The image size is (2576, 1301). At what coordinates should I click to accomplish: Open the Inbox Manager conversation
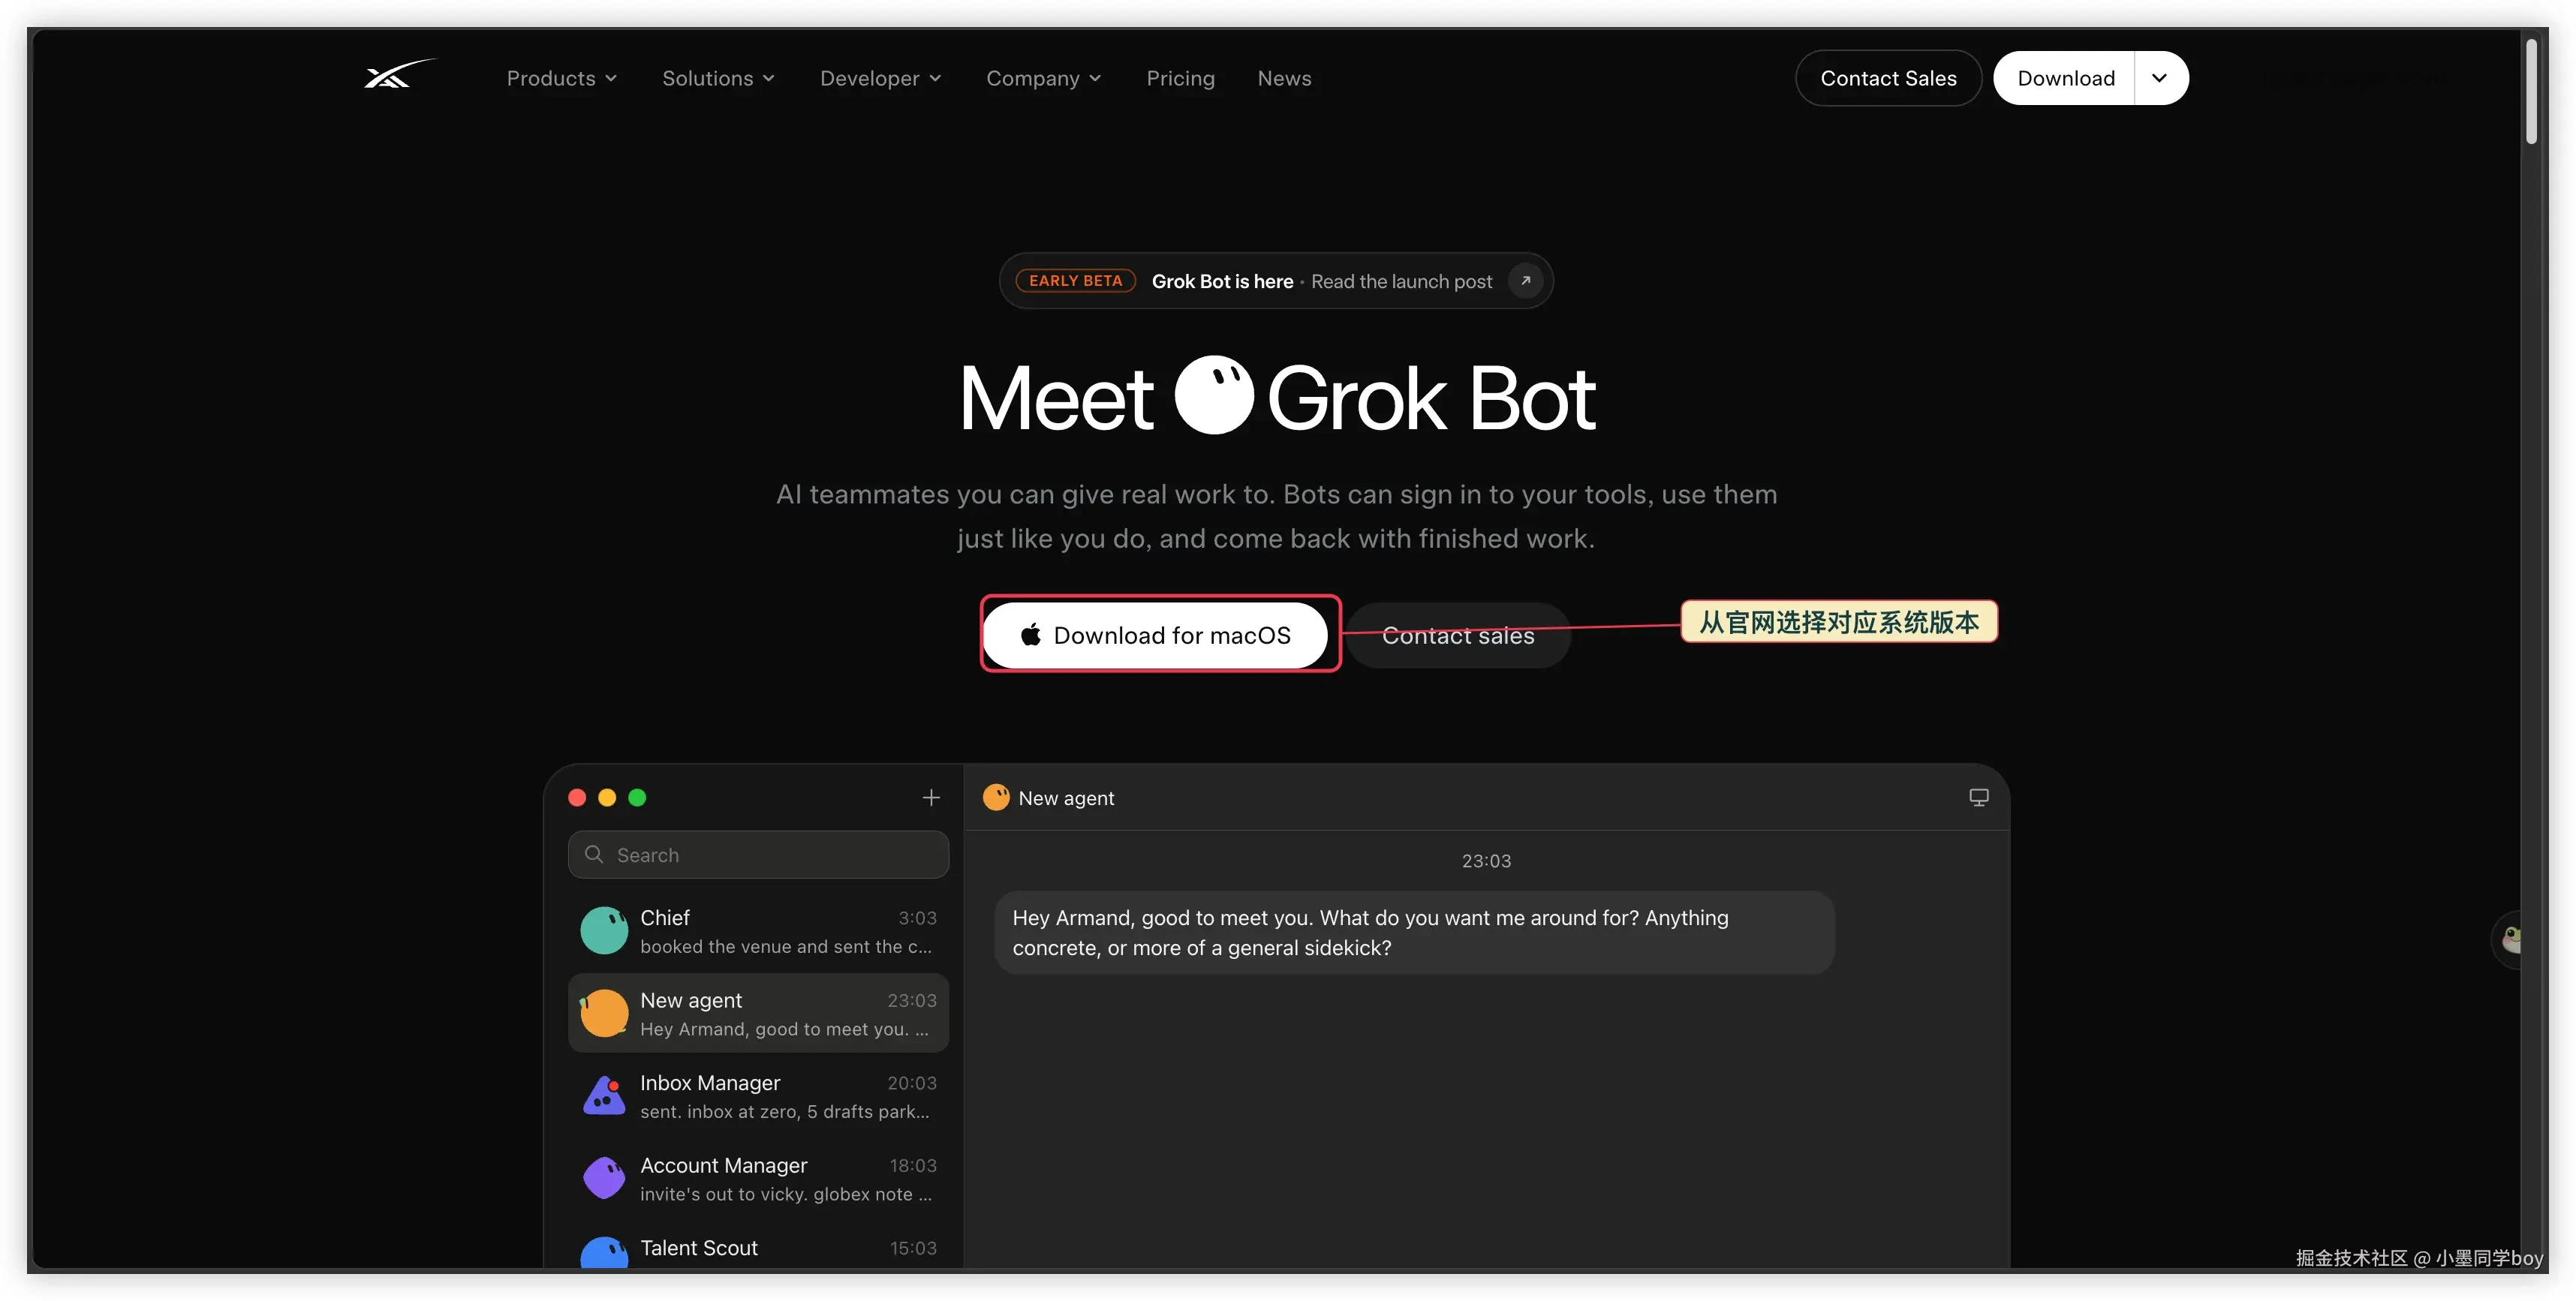click(758, 1096)
